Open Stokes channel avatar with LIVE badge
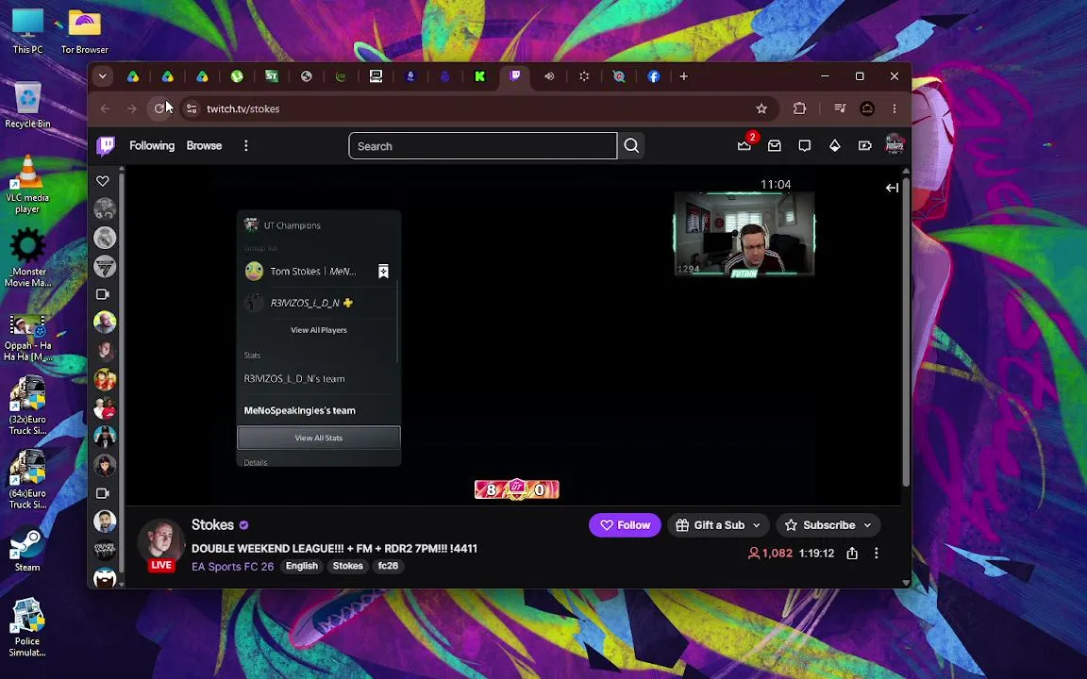 [x=160, y=544]
